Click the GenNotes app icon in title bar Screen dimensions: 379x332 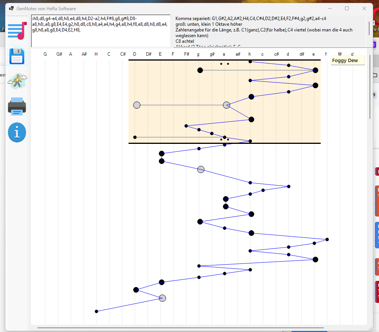(x=11, y=8)
